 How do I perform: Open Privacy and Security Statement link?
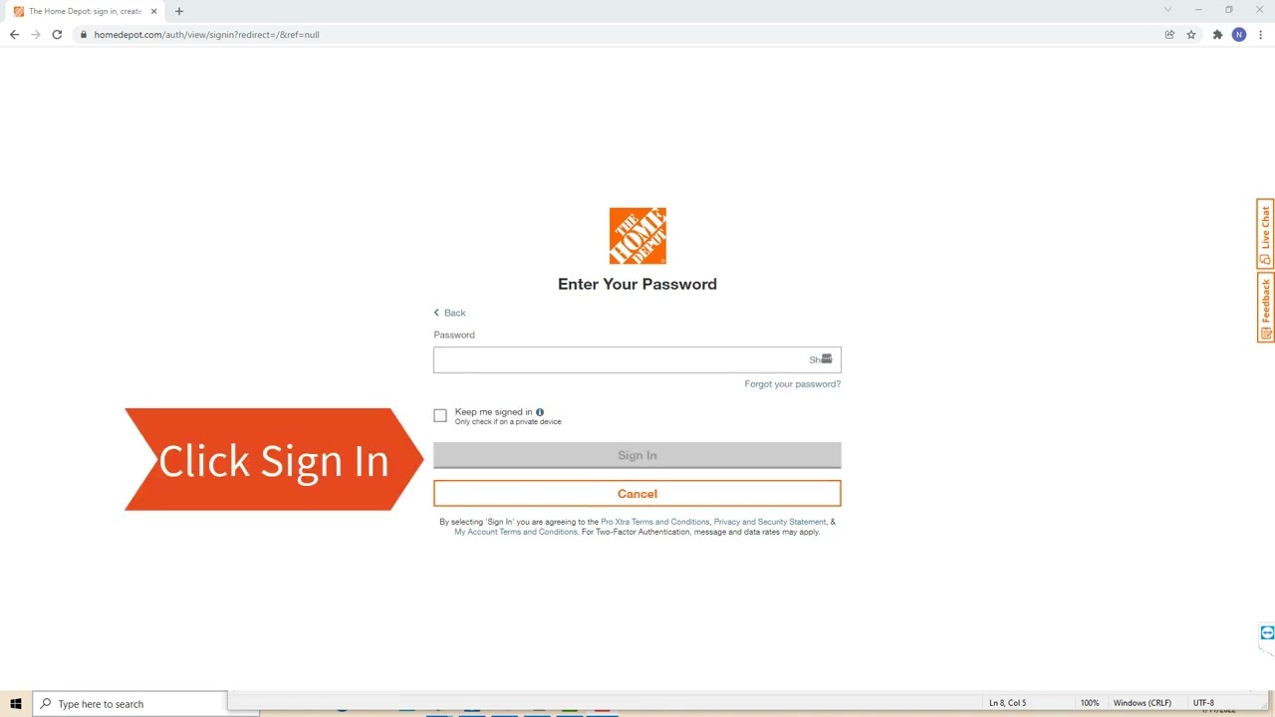[770, 522]
